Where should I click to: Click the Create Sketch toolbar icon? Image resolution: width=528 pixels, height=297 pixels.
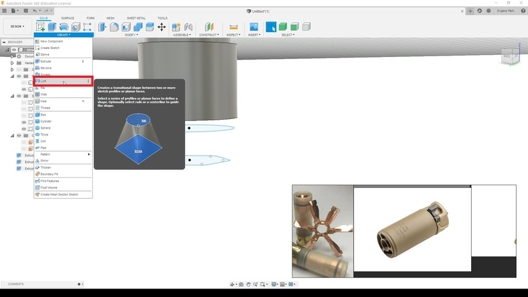41,27
